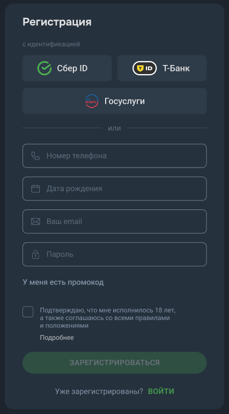The image size is (229, 414).
Task: Click the phone handset icon
Action: coord(35,156)
